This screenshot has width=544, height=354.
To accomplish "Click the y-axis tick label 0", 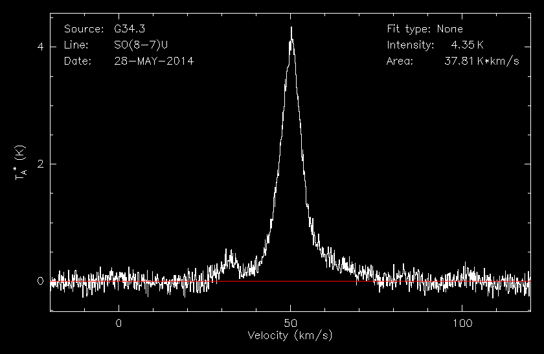I will coord(40,281).
